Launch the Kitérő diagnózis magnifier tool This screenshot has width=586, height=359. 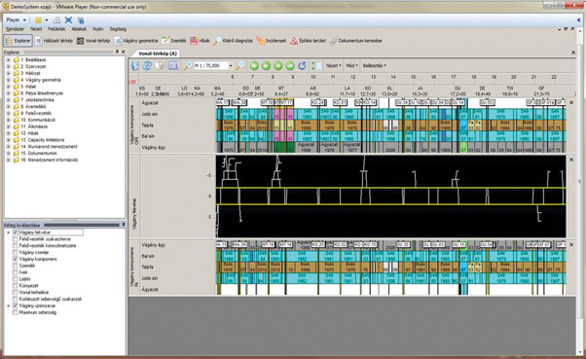(x=233, y=41)
